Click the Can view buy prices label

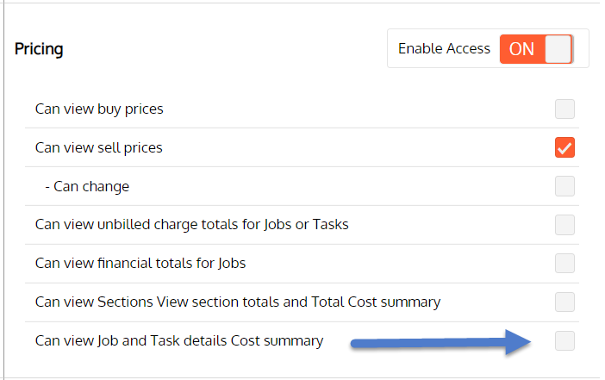coord(99,109)
